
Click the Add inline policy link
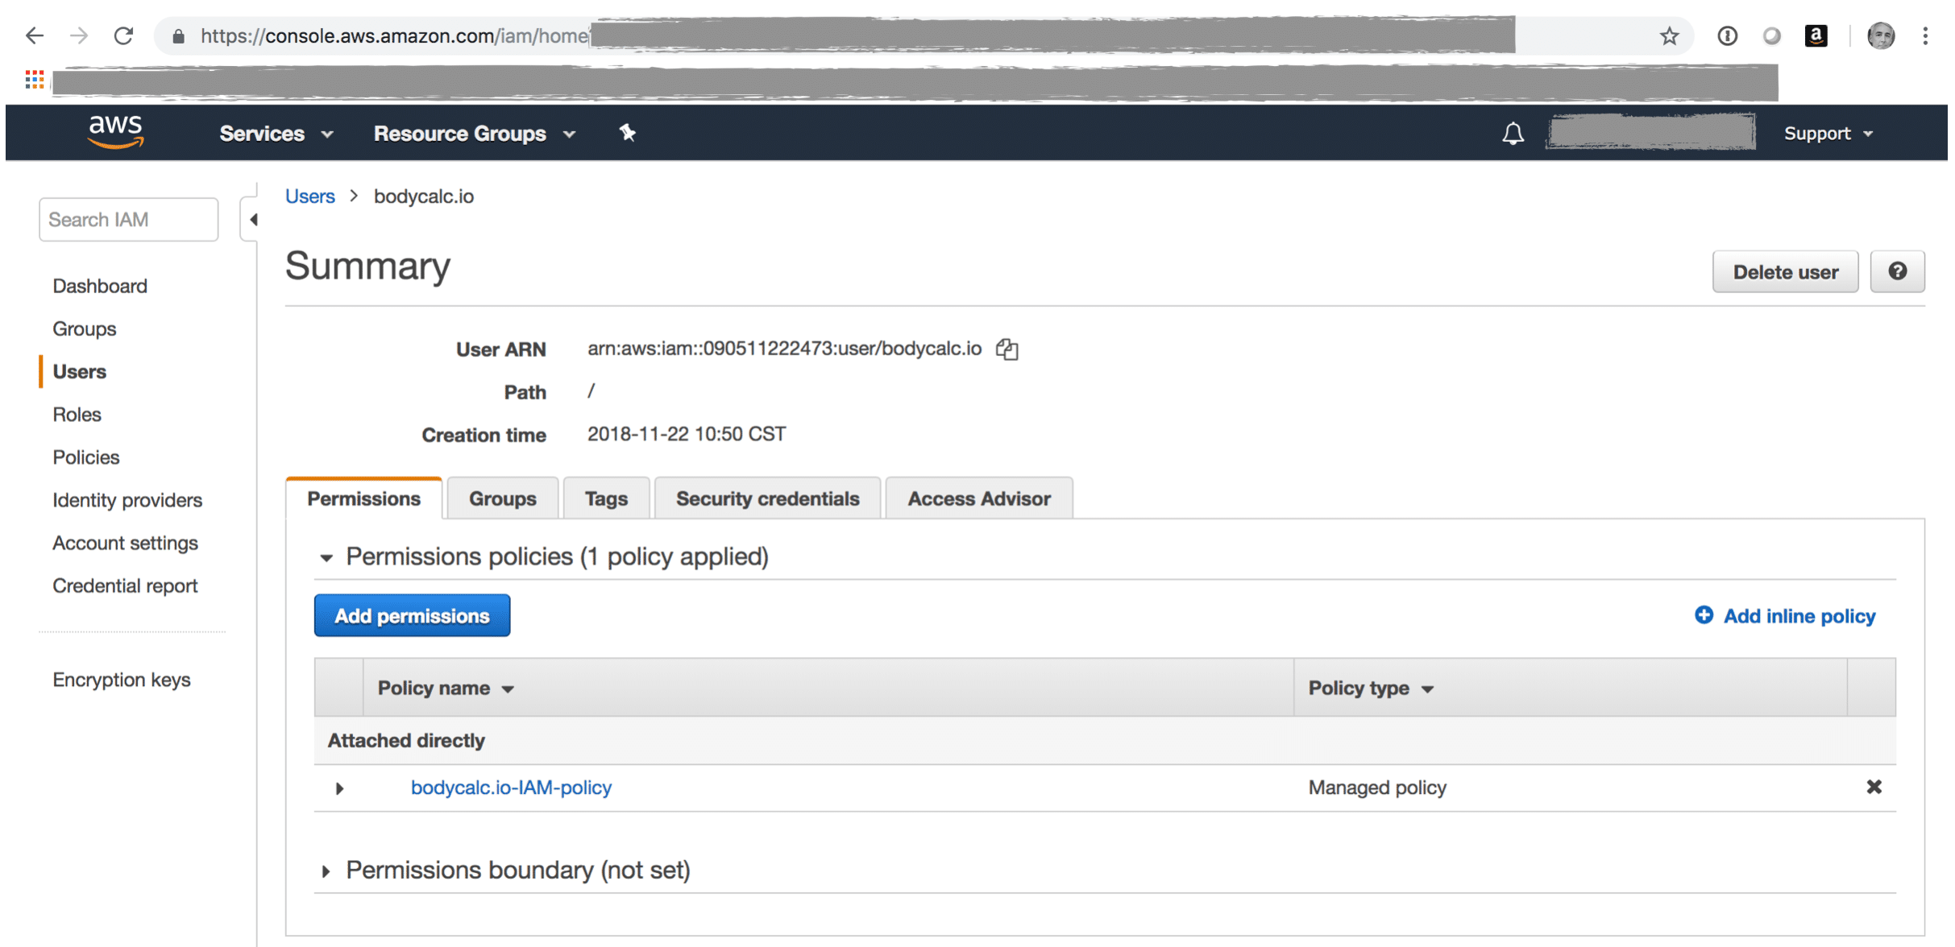click(x=1799, y=616)
